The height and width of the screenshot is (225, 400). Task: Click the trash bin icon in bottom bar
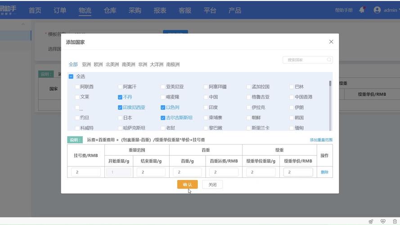(x=395, y=221)
